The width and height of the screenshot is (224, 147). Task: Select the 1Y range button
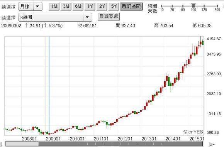(x=90, y=7)
